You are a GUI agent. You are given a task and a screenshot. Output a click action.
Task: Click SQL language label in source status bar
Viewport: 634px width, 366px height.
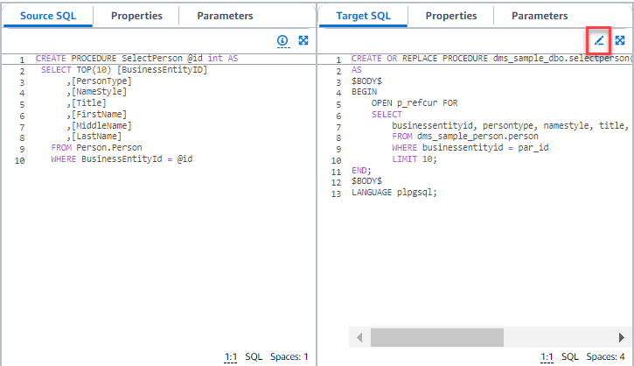[x=254, y=356]
